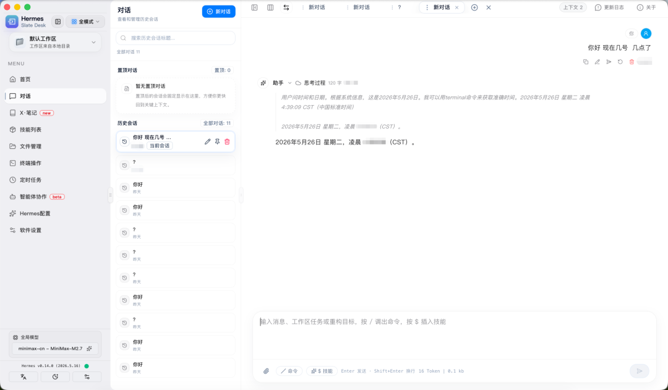The height and width of the screenshot is (390, 668).
Task: Click the 新对话 blue button
Action: pos(218,12)
